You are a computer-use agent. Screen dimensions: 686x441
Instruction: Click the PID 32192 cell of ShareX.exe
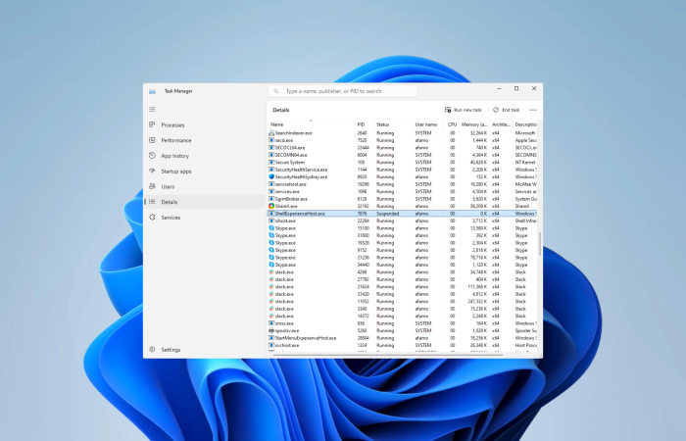coord(364,206)
